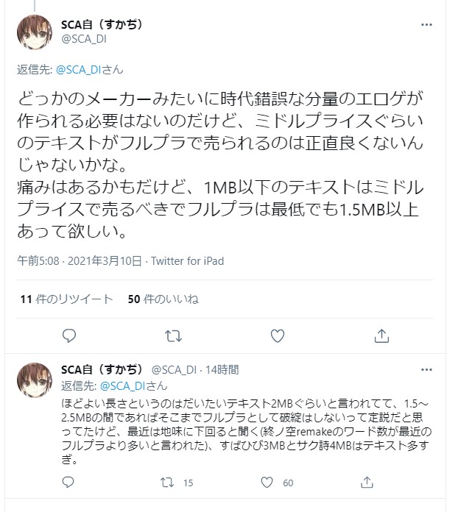Retweet the main tweet via retweet icon

click(173, 335)
